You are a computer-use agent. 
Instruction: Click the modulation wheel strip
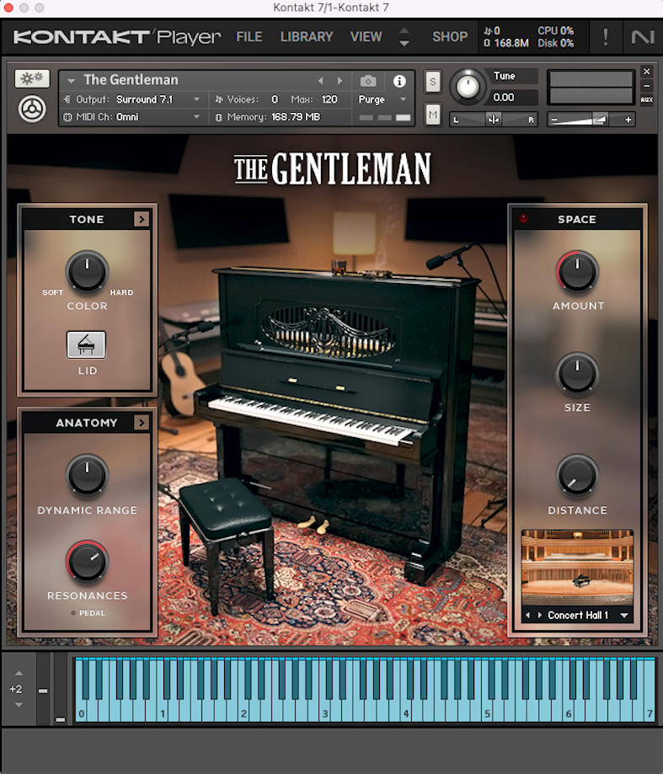[x=60, y=689]
